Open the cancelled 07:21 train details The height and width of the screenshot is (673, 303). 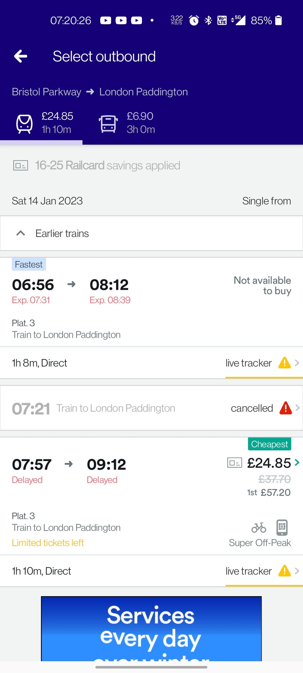pyautogui.click(x=151, y=408)
